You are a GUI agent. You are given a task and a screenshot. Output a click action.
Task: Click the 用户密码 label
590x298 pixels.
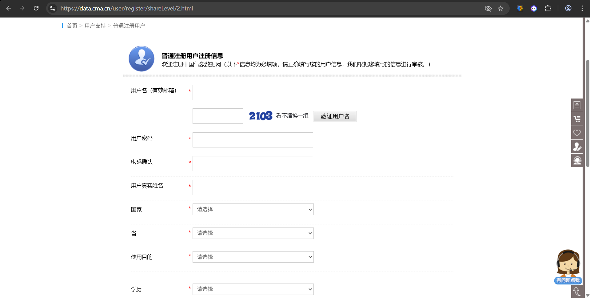point(142,138)
